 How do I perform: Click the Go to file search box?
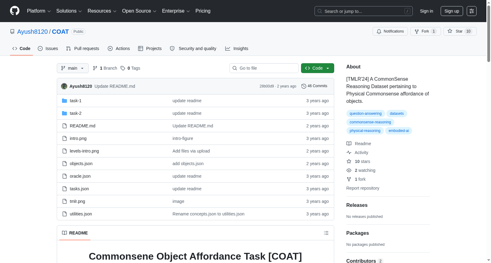pyautogui.click(x=264, y=68)
